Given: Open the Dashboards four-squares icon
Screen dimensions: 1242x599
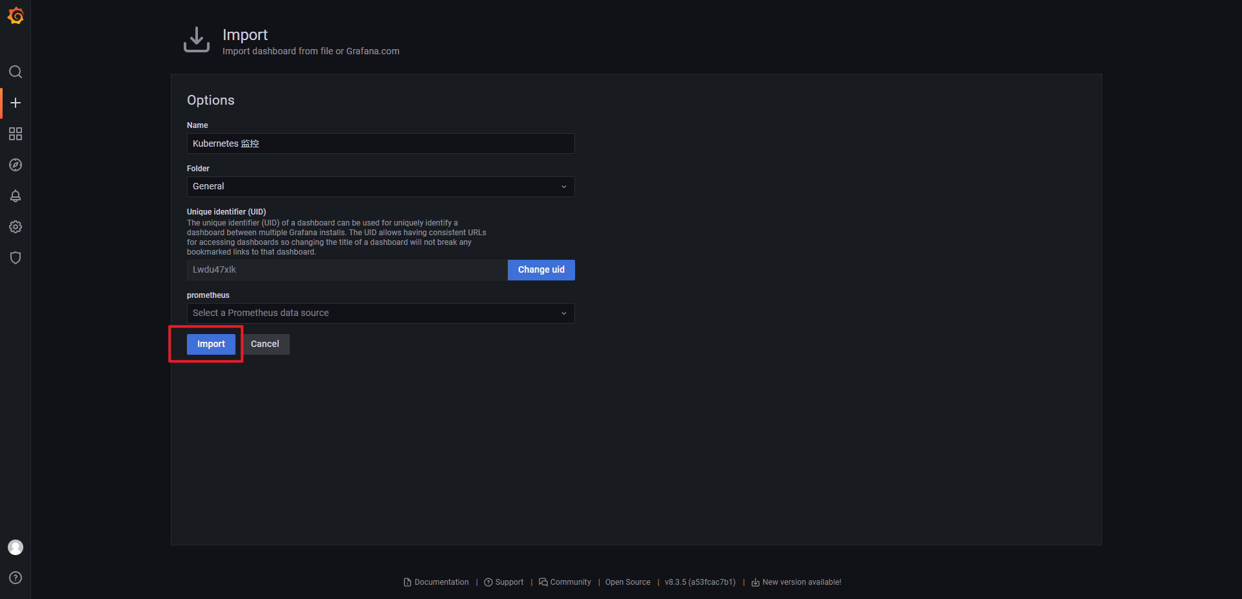Looking at the screenshot, I should (16, 134).
